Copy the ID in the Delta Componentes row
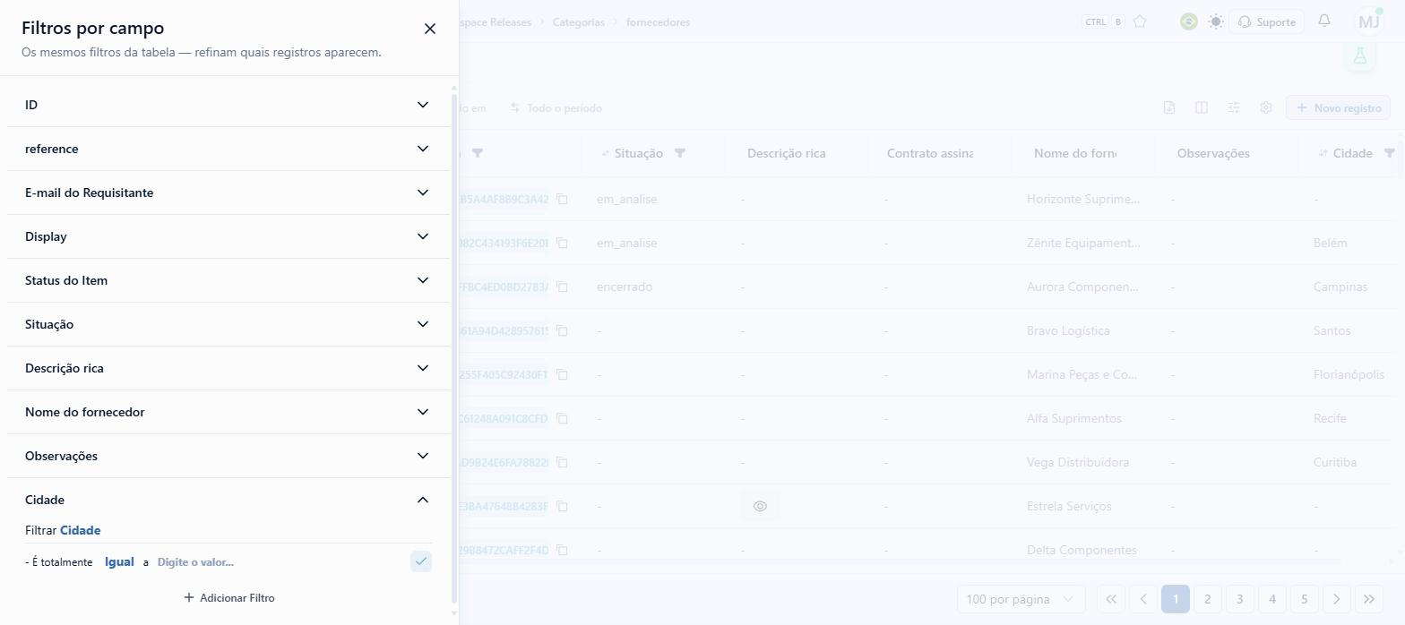This screenshot has width=1405, height=625. coord(562,550)
